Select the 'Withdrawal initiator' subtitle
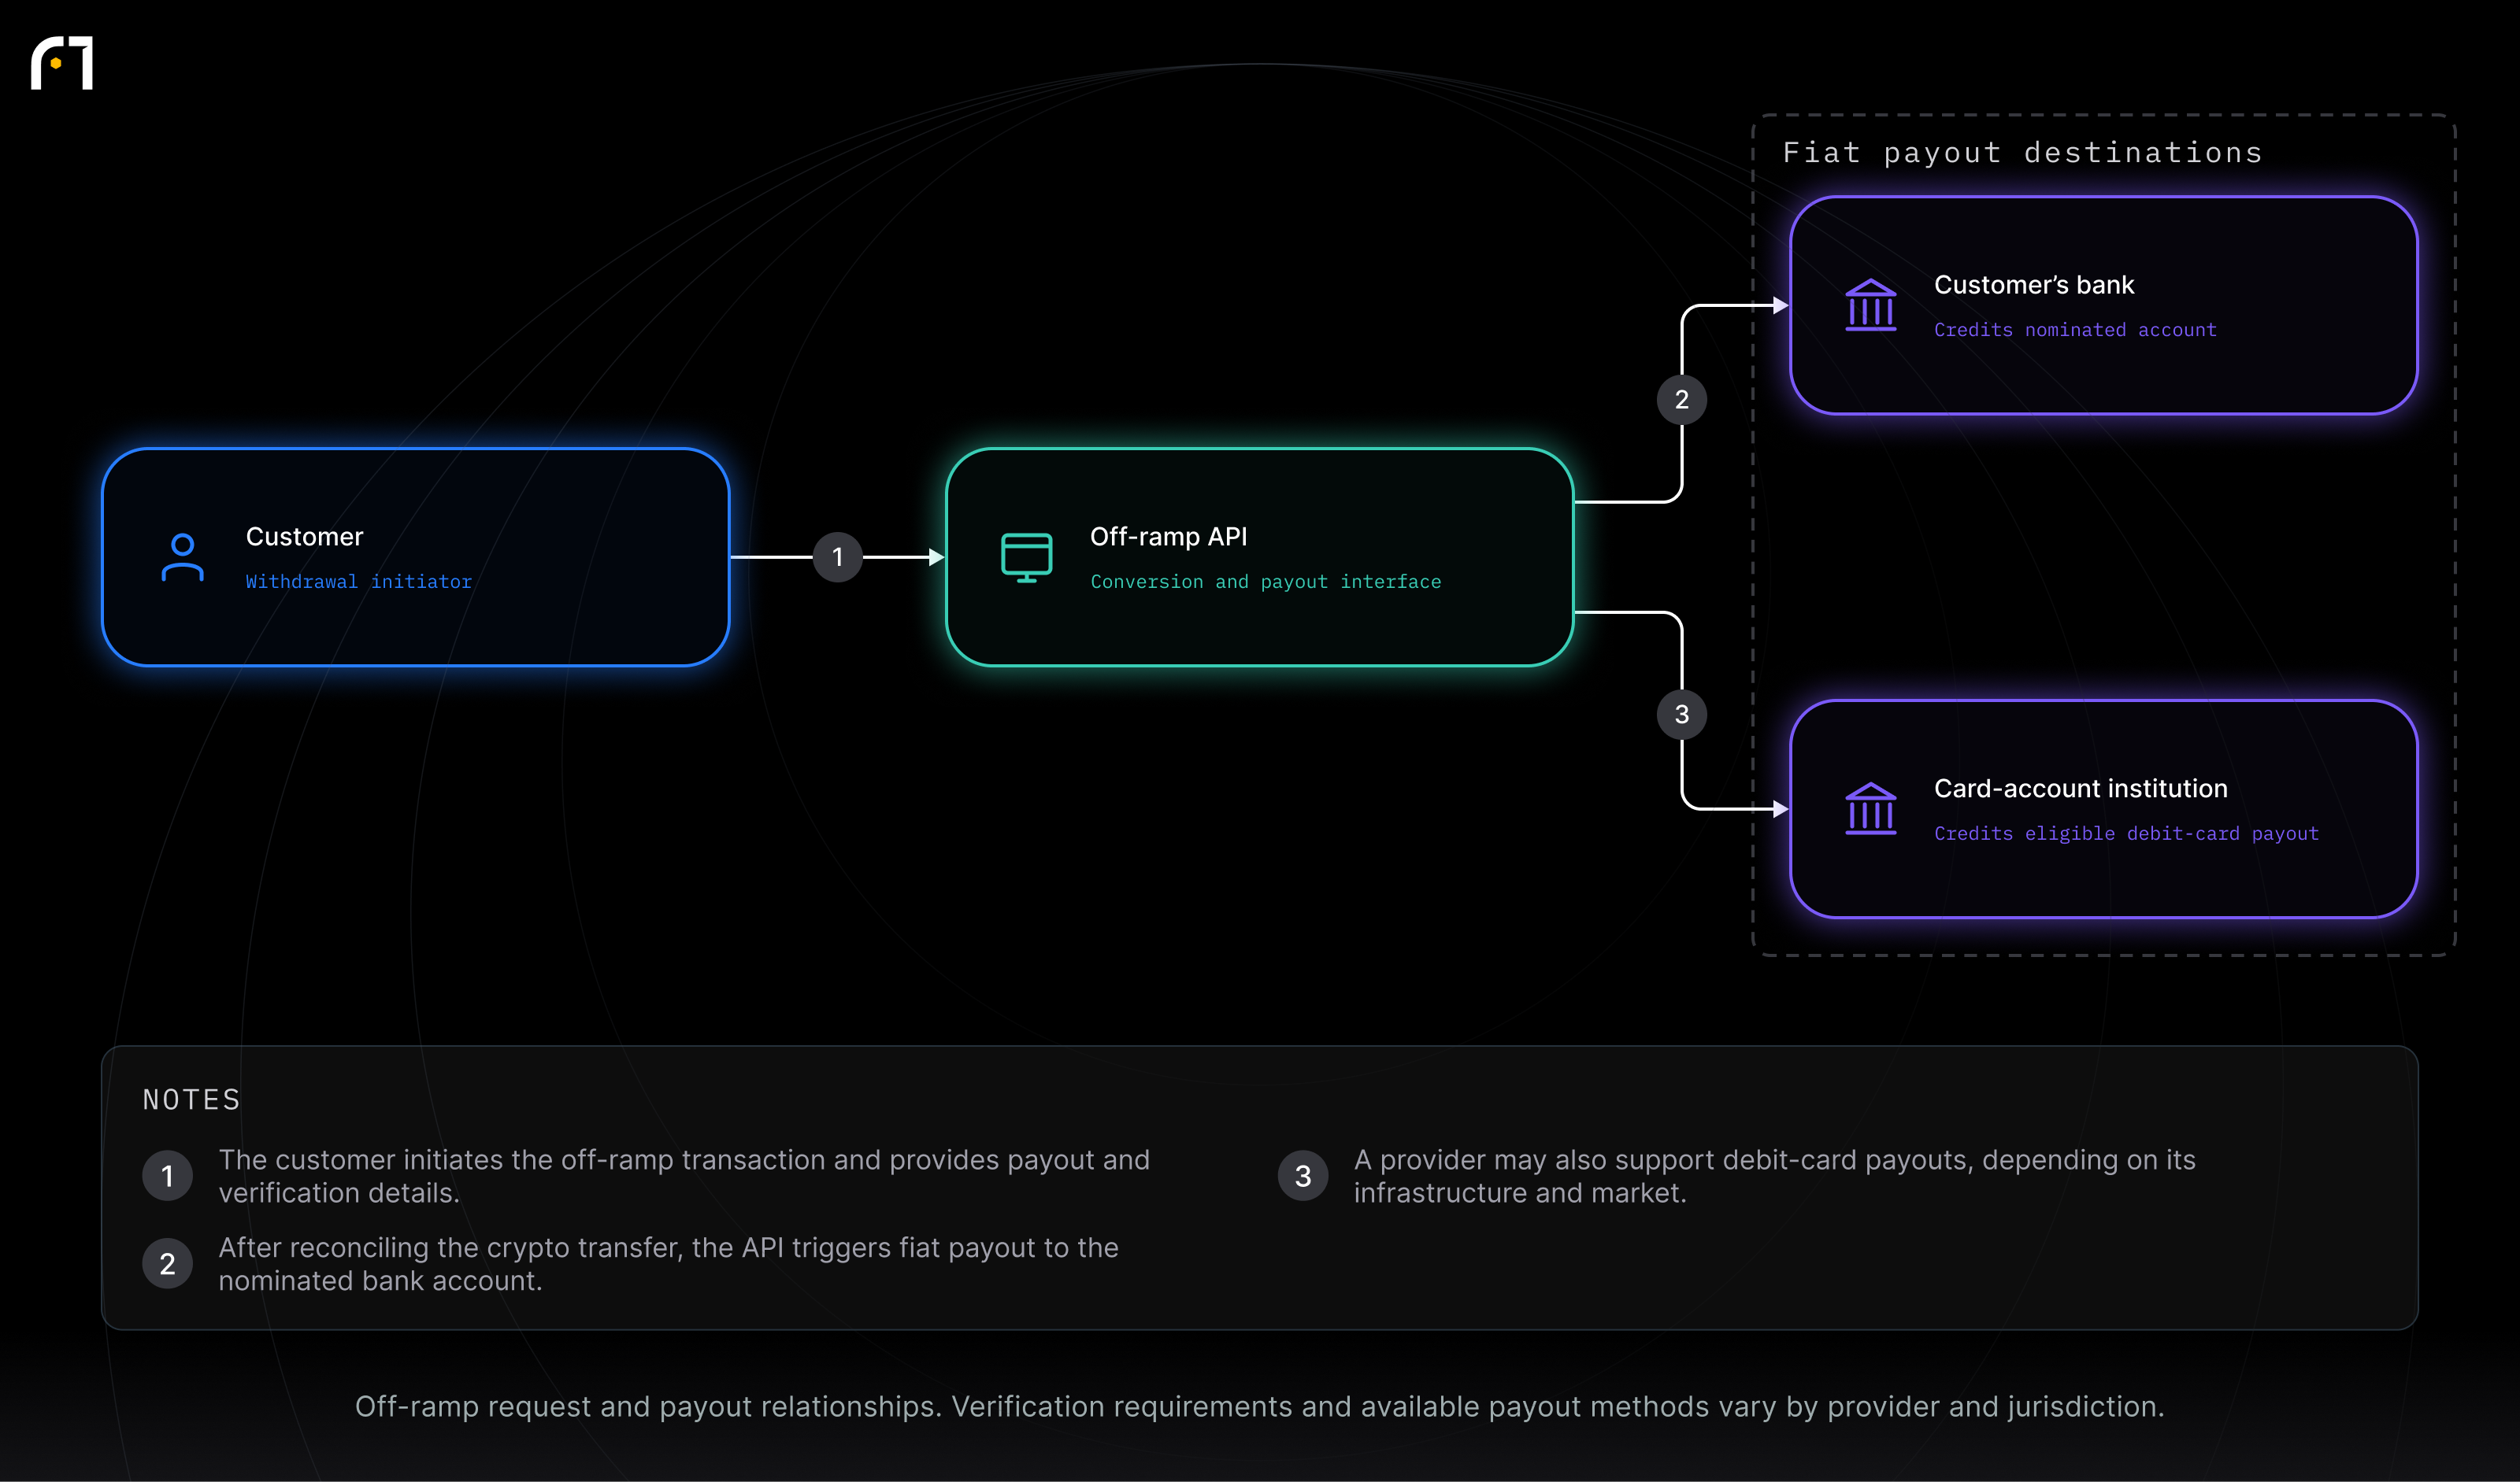 tap(358, 582)
